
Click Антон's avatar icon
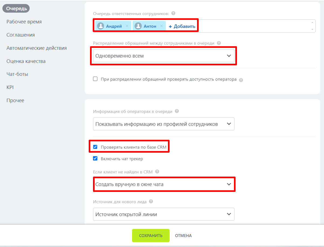(x=138, y=26)
